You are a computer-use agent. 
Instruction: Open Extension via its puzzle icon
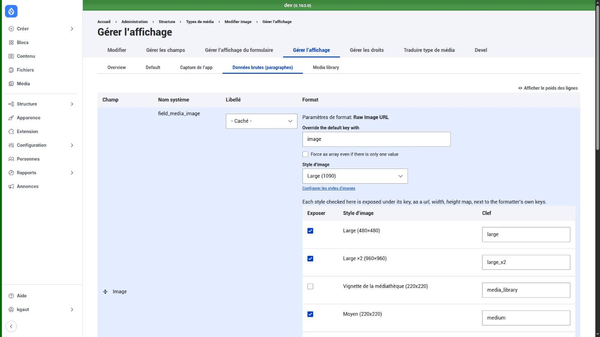tap(11, 131)
